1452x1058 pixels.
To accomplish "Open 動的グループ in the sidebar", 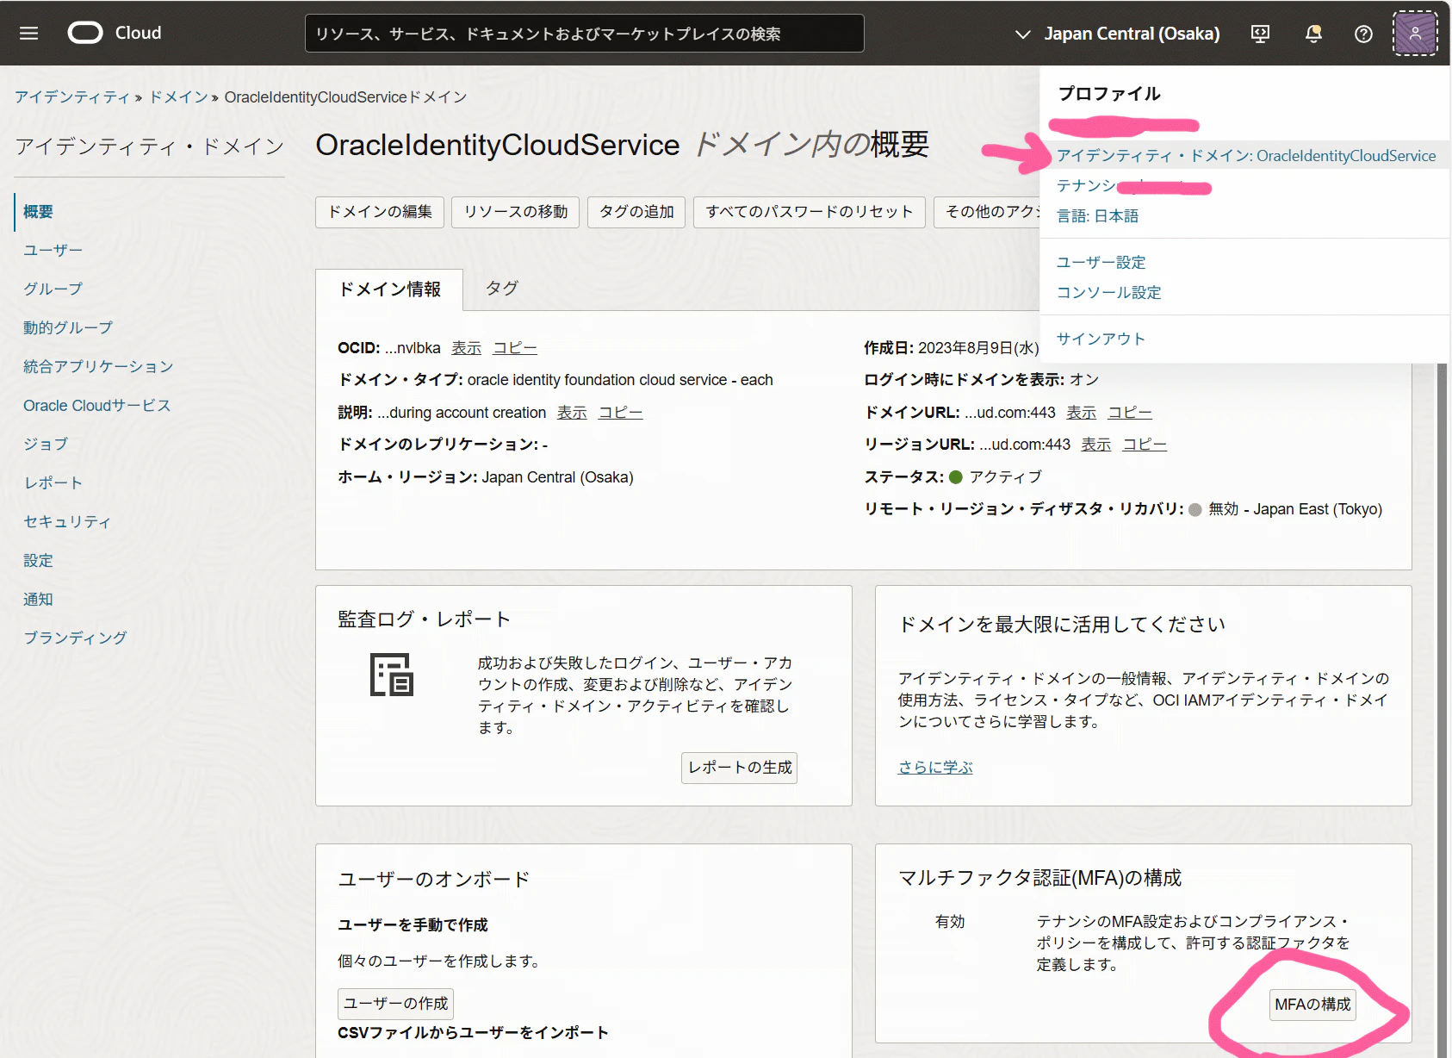I will coord(68,328).
